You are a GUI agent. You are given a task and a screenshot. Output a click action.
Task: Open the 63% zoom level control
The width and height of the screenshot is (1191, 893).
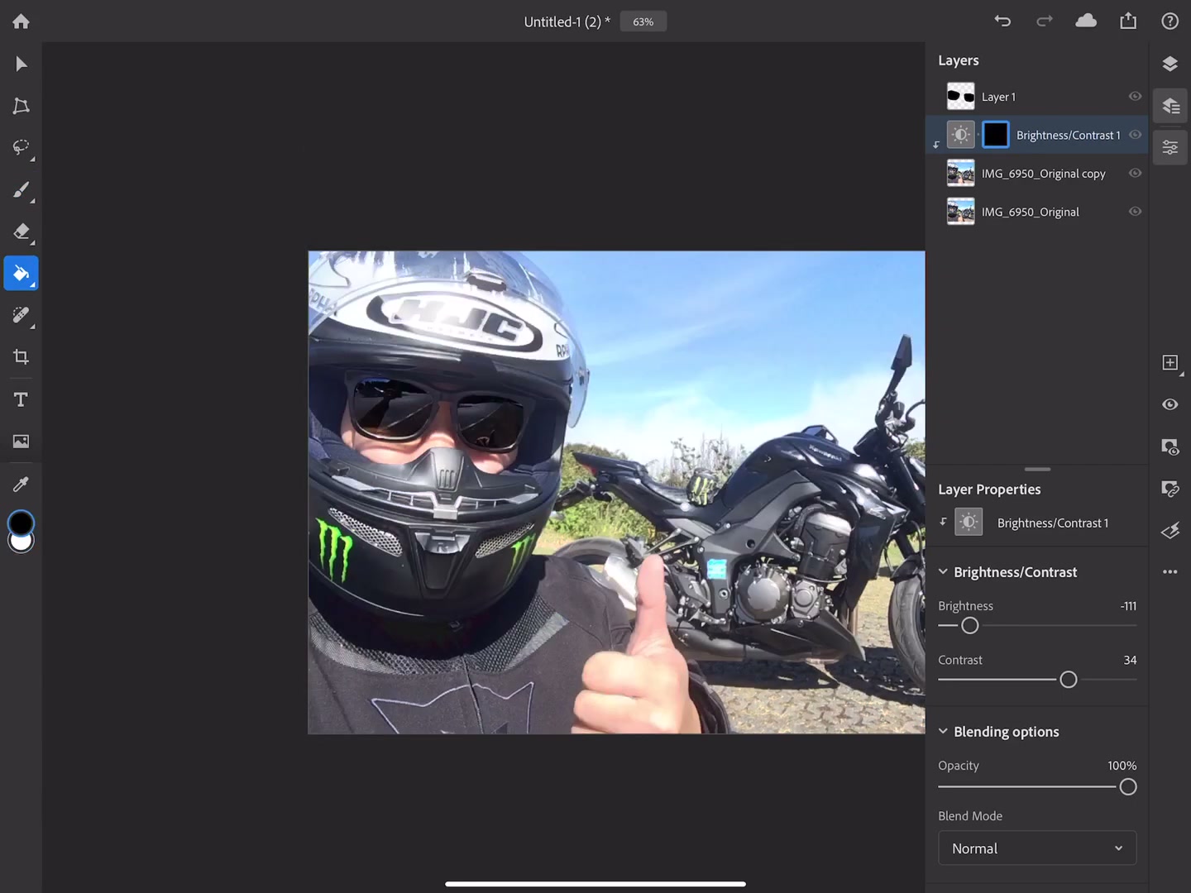(643, 21)
